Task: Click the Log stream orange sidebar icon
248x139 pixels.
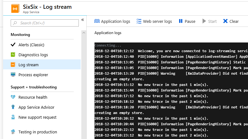Action: click(13, 65)
